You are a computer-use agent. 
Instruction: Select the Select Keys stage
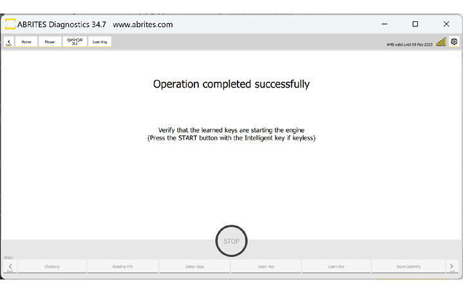tap(194, 267)
